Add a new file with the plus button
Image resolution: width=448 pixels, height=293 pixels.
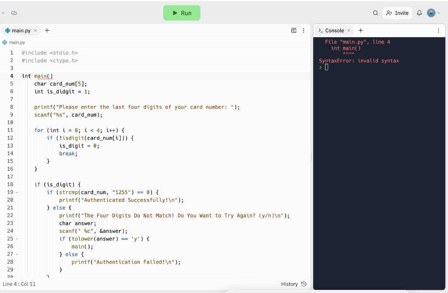coord(47,31)
